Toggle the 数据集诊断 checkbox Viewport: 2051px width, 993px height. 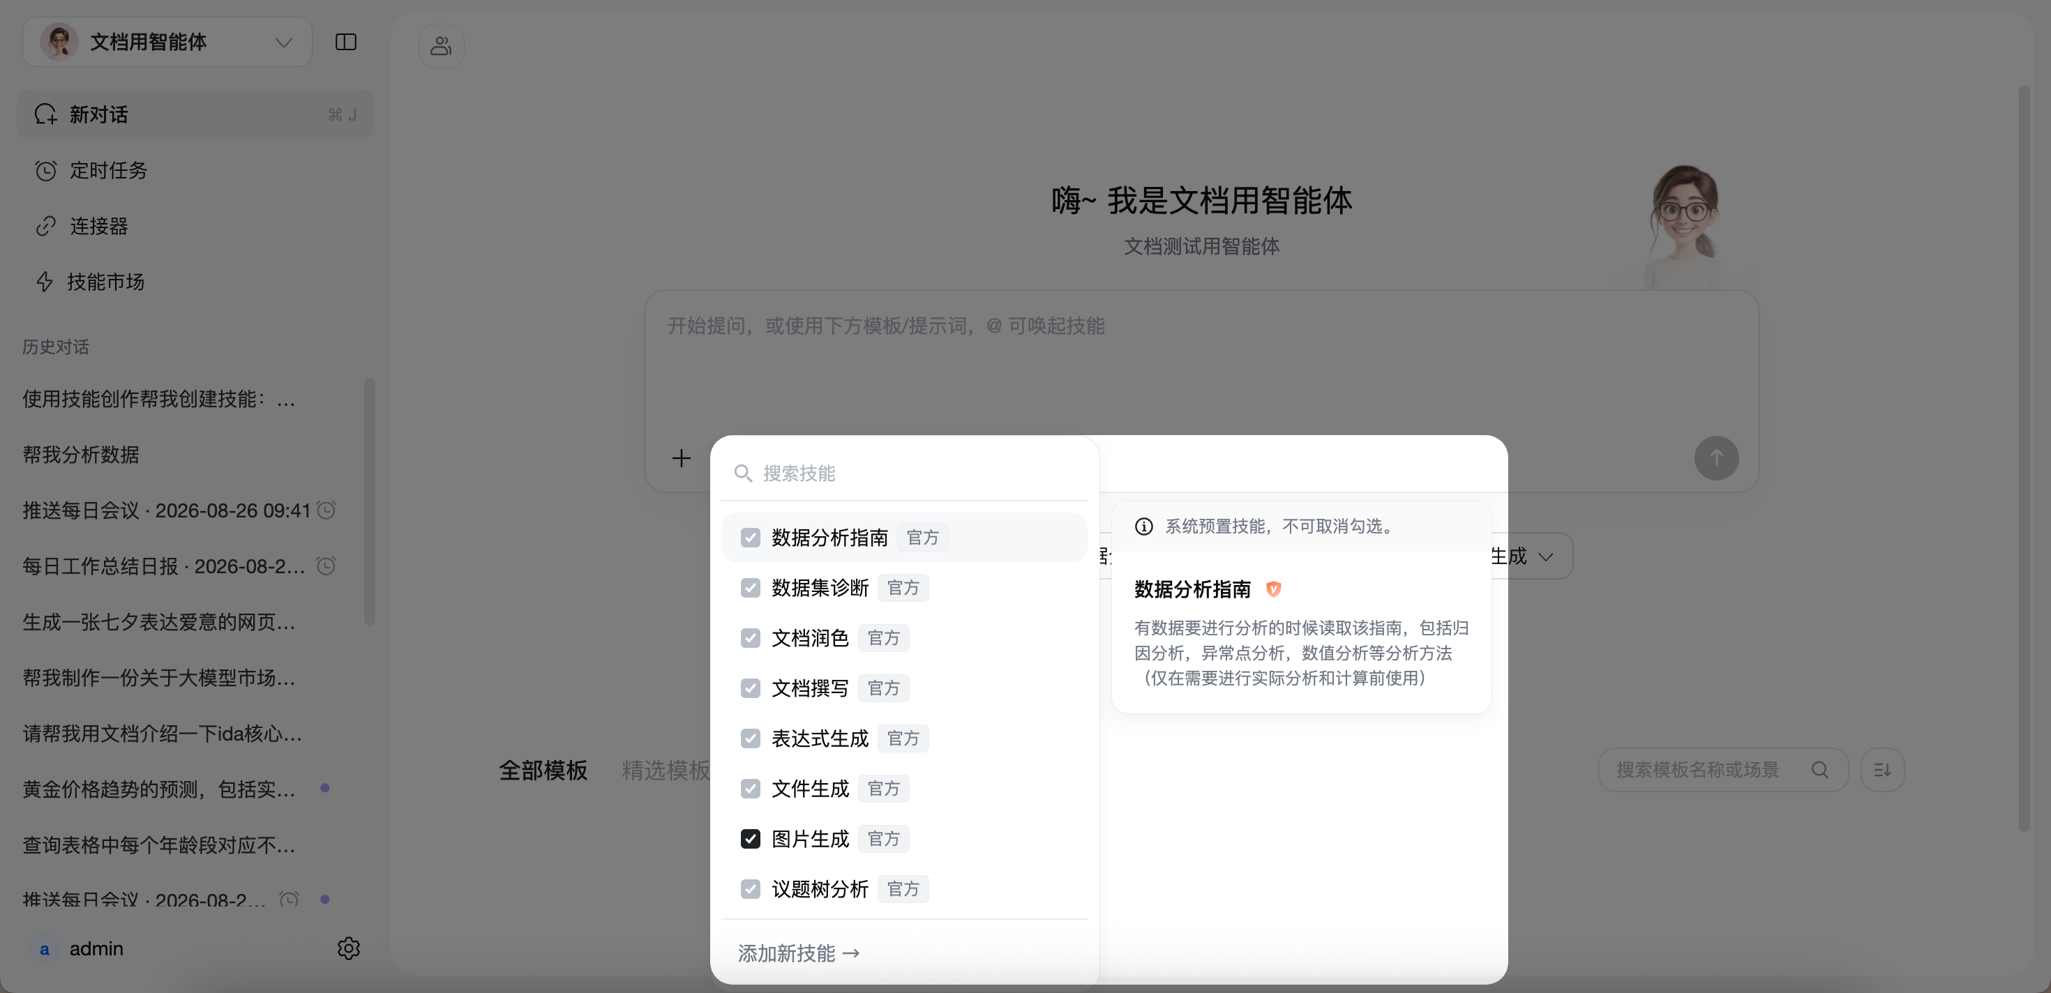click(x=750, y=588)
